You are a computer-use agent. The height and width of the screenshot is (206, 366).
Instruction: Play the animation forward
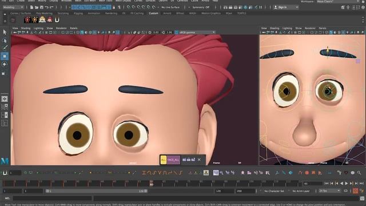pyautogui.click(x=347, y=184)
